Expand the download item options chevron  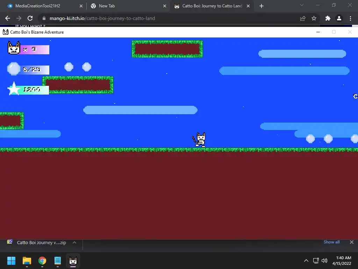pyautogui.click(x=74, y=242)
